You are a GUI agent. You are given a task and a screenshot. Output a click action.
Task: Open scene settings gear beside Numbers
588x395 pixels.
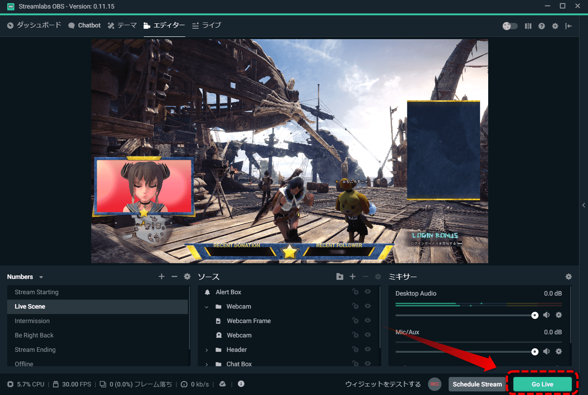coord(187,277)
